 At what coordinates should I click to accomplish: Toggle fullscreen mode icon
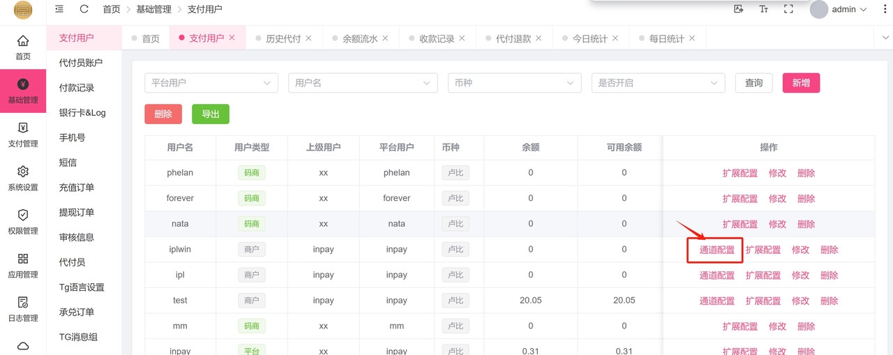tap(788, 9)
